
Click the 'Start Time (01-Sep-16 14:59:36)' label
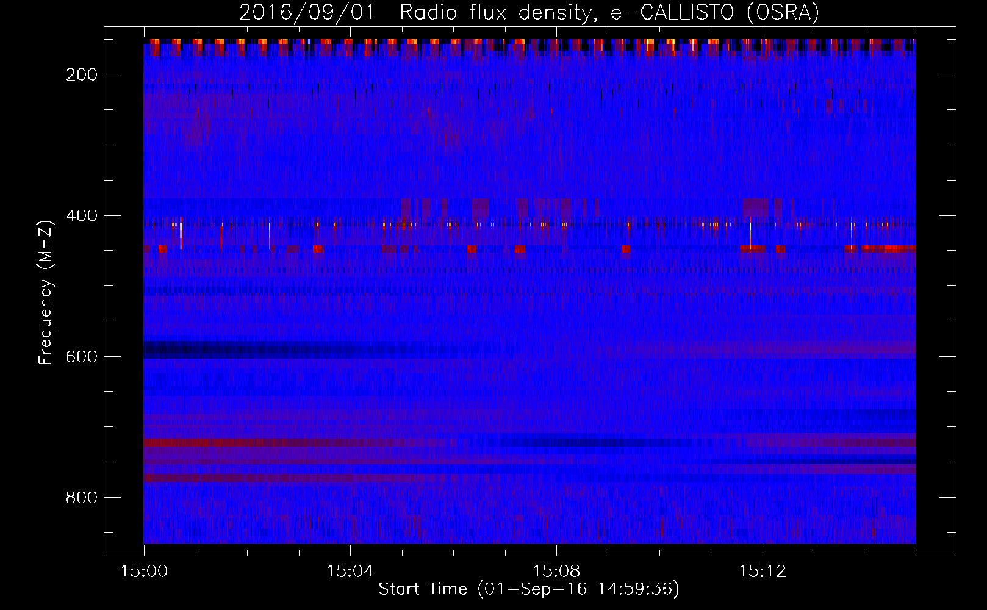pyautogui.click(x=529, y=589)
